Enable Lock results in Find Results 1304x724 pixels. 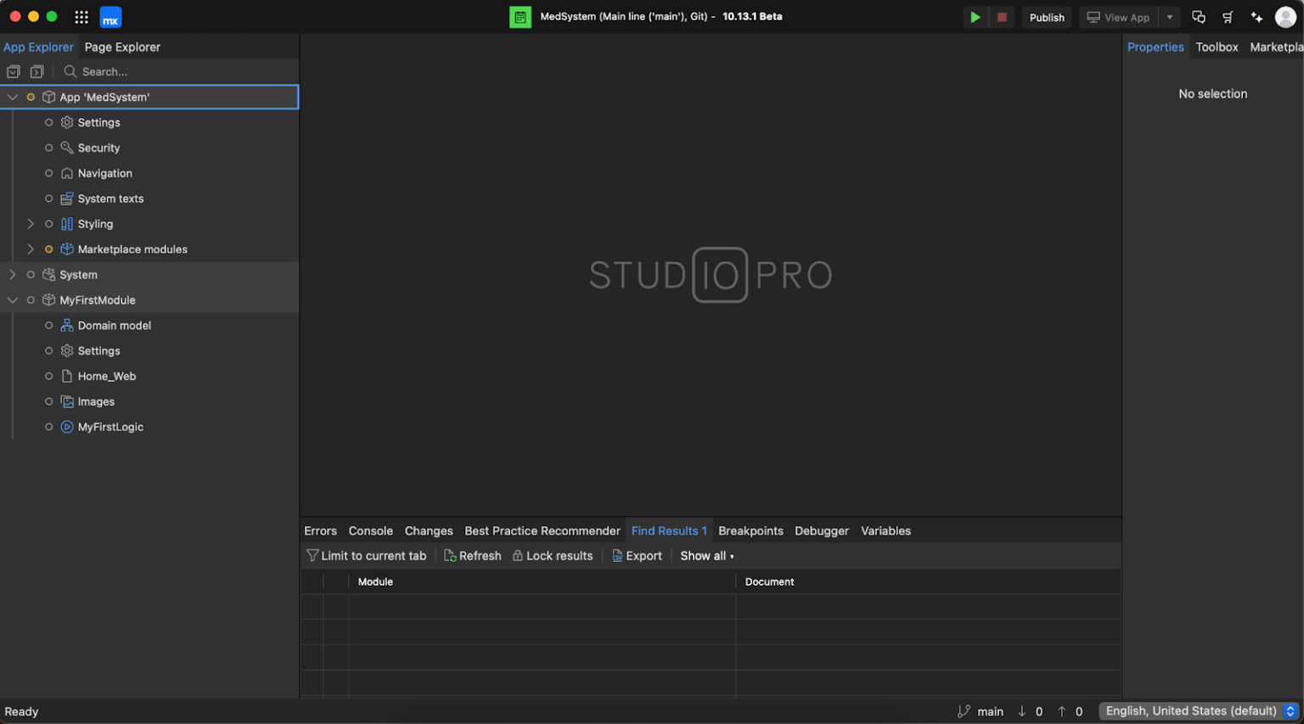[x=553, y=555]
